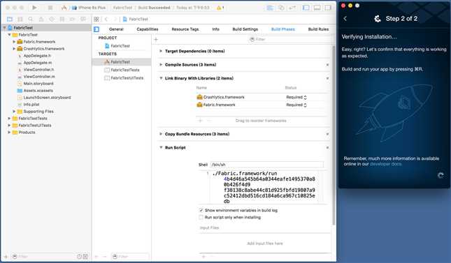Viewport: 451px width, 263px height.
Task: Delete the Run Script phase
Action: (327, 148)
